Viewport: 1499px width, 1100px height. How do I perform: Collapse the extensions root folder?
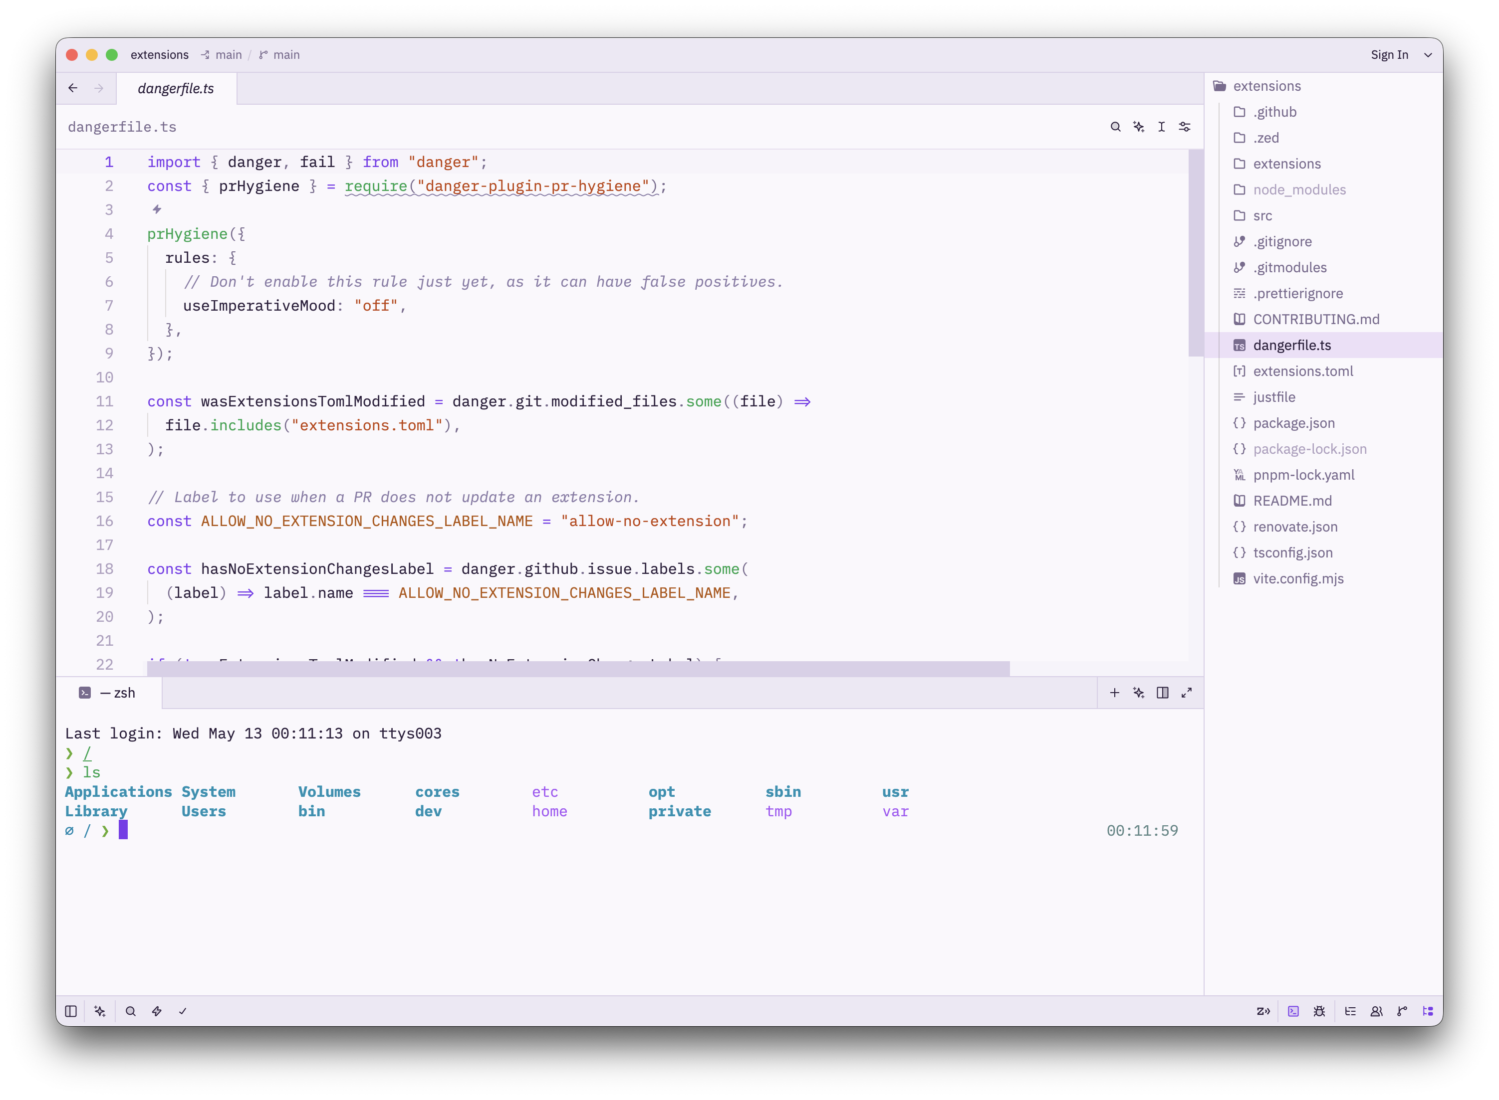(1324, 86)
